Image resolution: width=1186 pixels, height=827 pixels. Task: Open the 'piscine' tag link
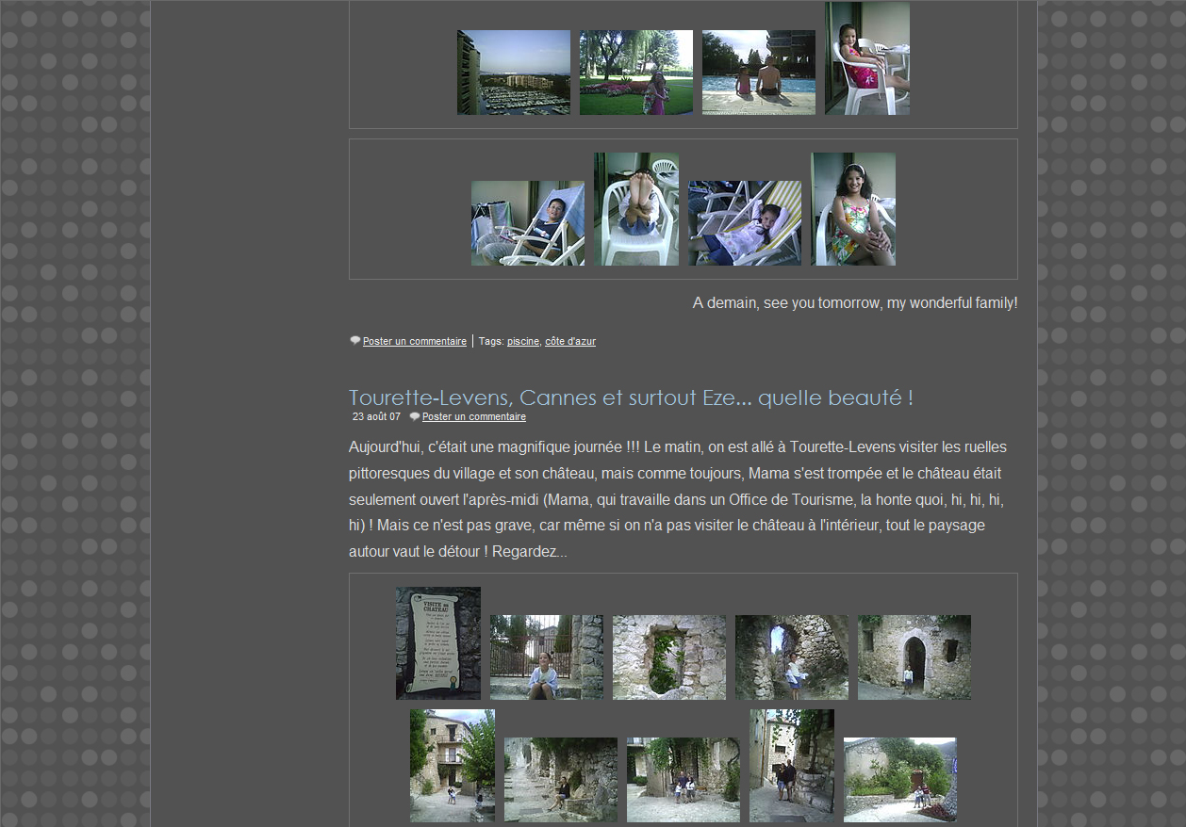pyautogui.click(x=523, y=341)
